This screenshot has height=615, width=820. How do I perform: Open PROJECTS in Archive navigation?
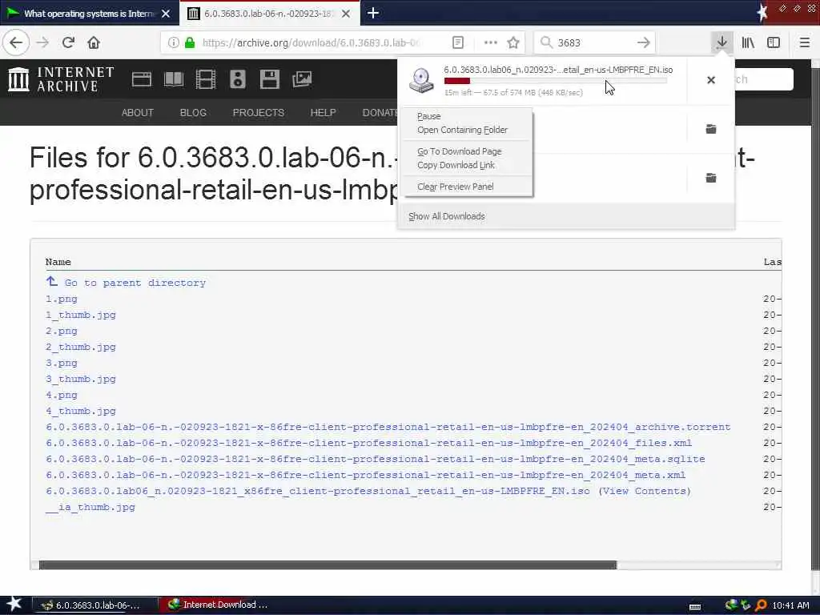259,112
